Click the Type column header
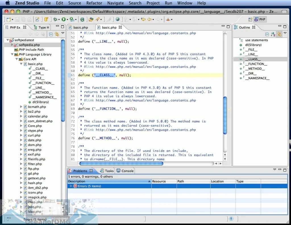The height and width of the screenshot is (225, 291). pos(248,181)
